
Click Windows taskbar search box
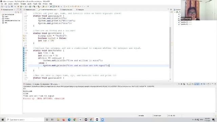click(x=25, y=120)
